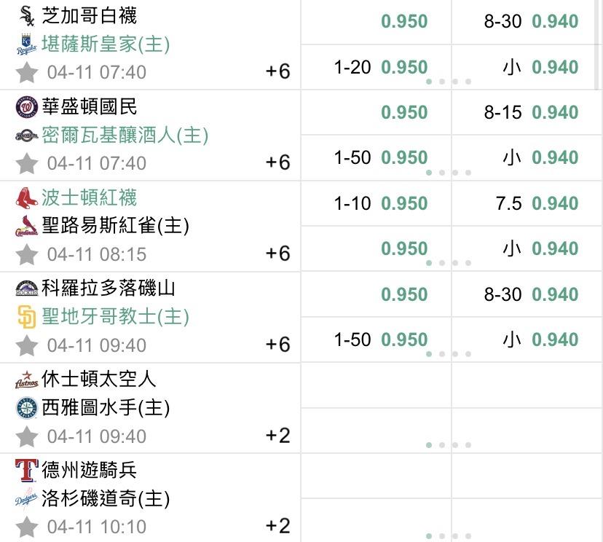This screenshot has height=542, width=603.
Task: Open 聖地牙哥教士(主) team link
Action: pyautogui.click(x=115, y=317)
